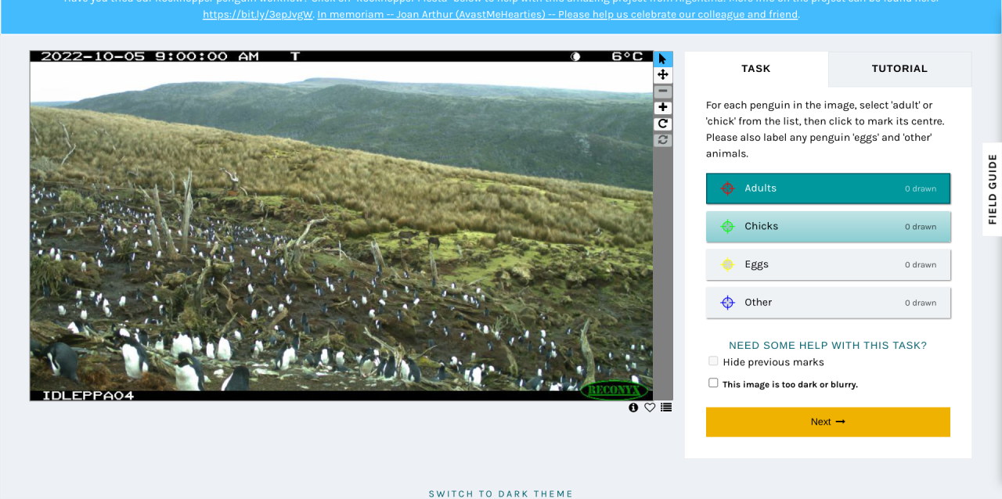Zoom out with the minus button
This screenshot has height=499, width=1002.
point(663,92)
